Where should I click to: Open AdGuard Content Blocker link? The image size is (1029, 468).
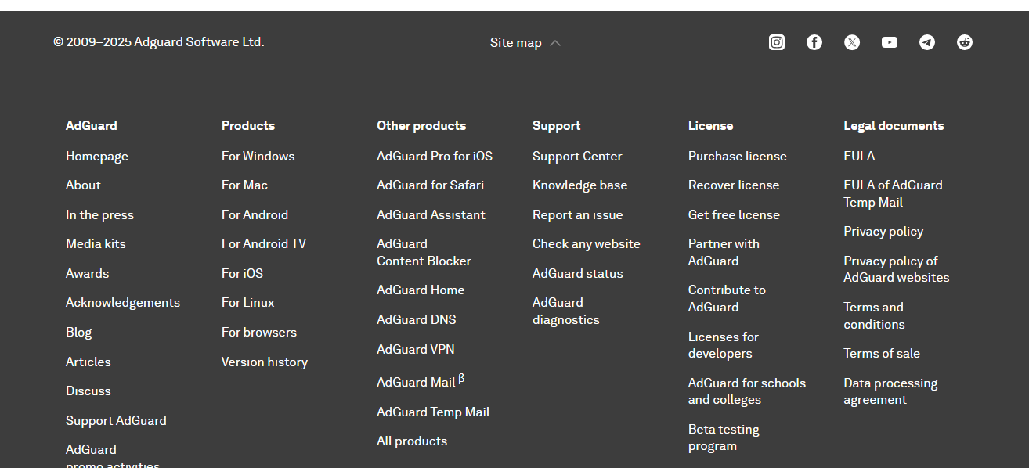[424, 253]
